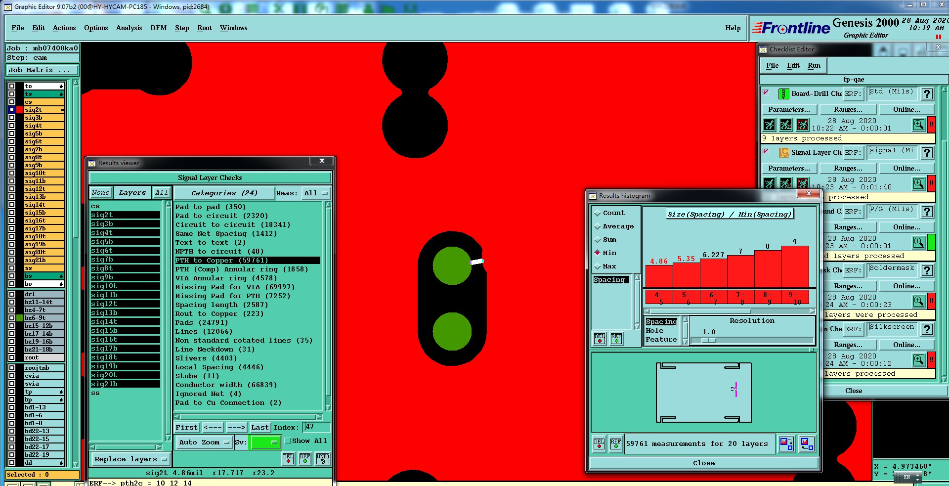Open the Meas All dropdown
Viewport: 949px width, 486px height.
(x=316, y=193)
